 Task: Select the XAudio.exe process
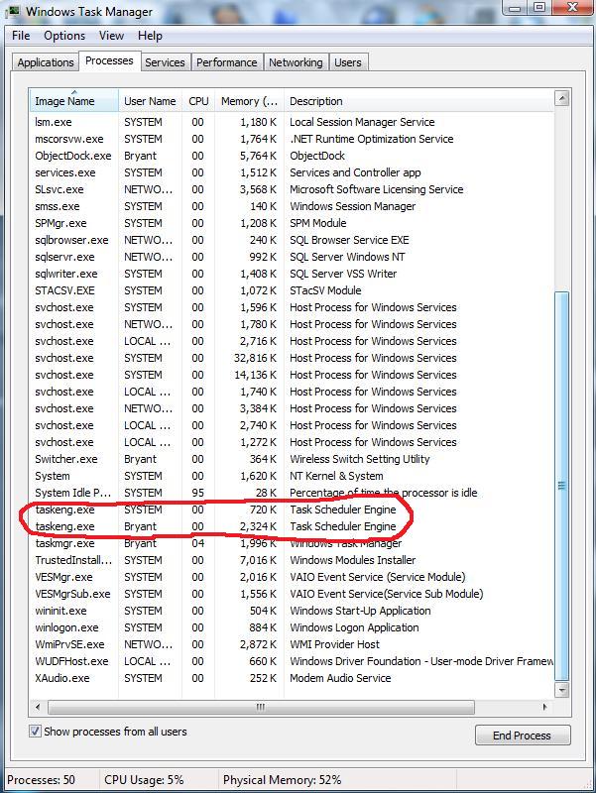(292, 678)
